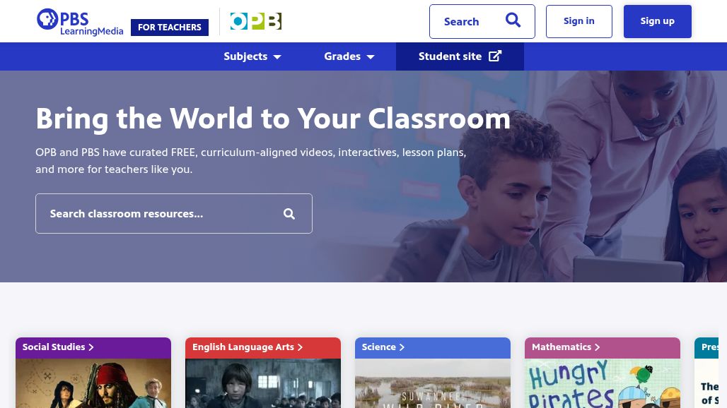Click the external link icon beside Student site

click(495, 56)
